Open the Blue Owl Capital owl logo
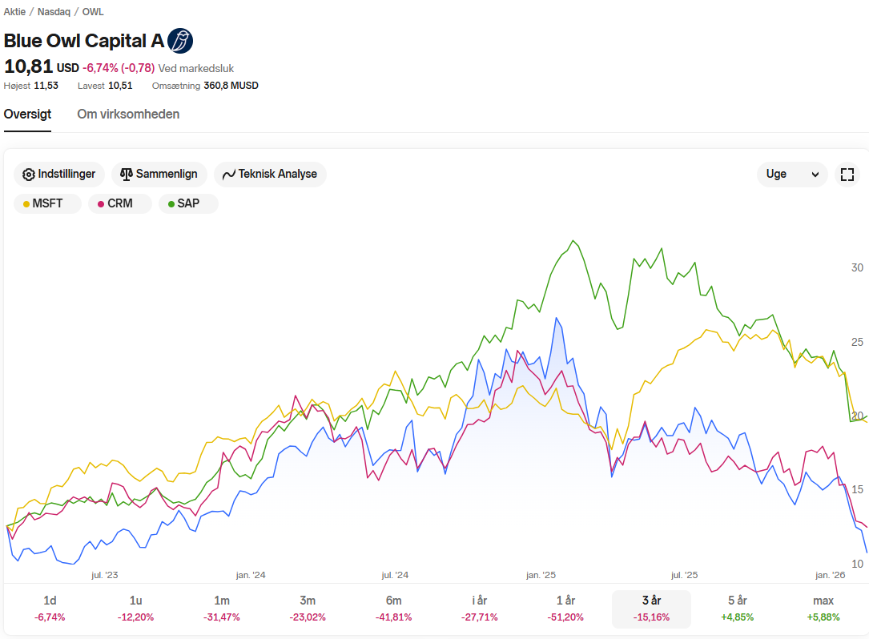This screenshot has height=639, width=869. [180, 41]
